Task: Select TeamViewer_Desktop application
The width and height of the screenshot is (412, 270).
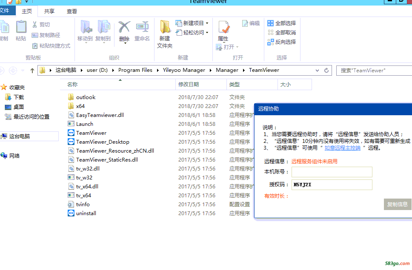Action: pyautogui.click(x=99, y=142)
